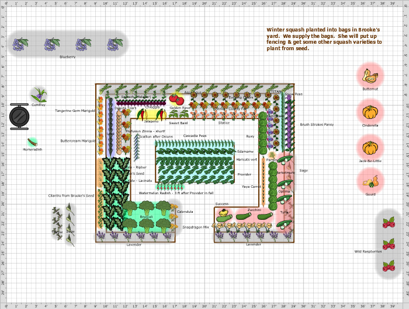This screenshot has height=309, width=409.
Task: Select the Gourd plant icon
Action: tap(370, 181)
